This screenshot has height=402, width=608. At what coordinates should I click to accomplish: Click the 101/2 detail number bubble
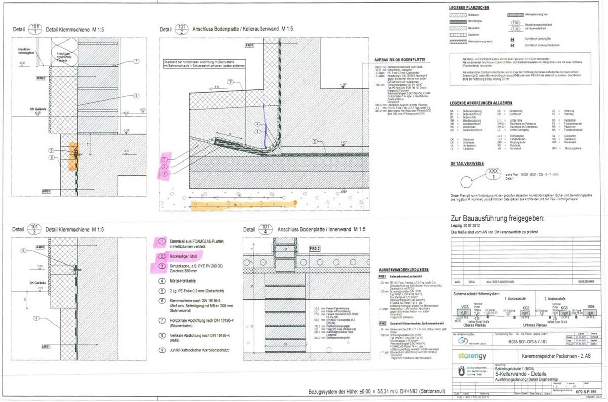(x=182, y=29)
